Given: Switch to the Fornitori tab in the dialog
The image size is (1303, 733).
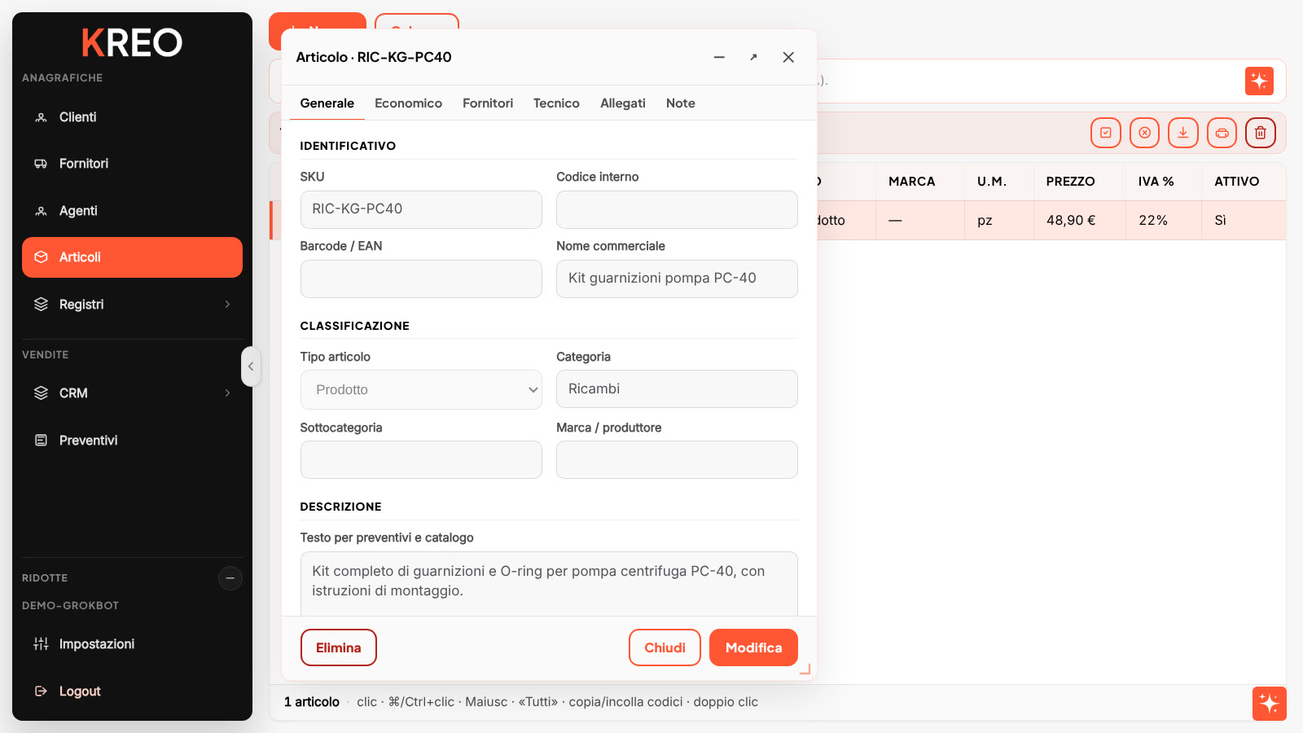Looking at the screenshot, I should click(488, 103).
